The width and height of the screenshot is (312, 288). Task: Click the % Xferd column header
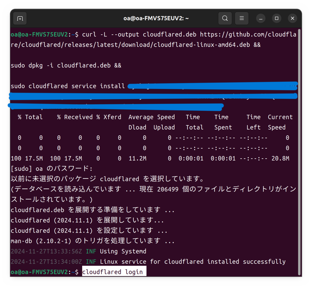coord(109,117)
